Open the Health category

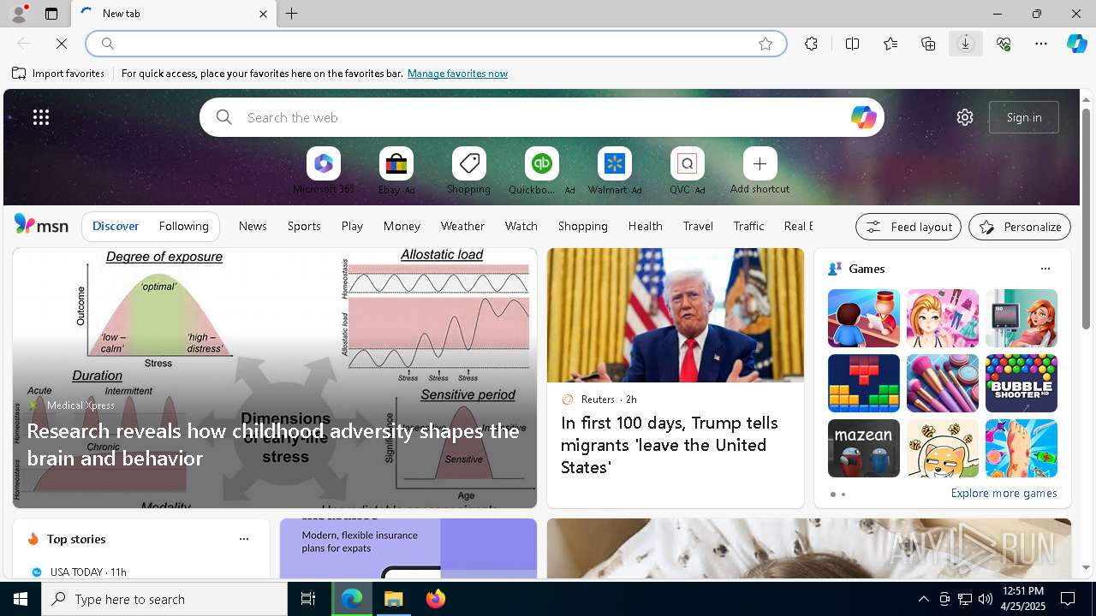point(645,226)
